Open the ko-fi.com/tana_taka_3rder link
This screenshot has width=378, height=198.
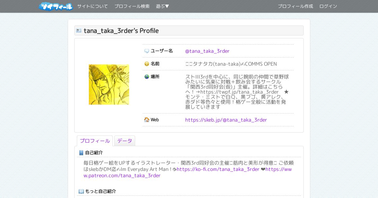tap(218, 169)
